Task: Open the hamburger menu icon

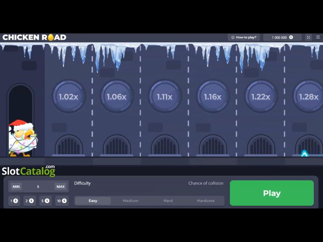Action: (x=318, y=37)
